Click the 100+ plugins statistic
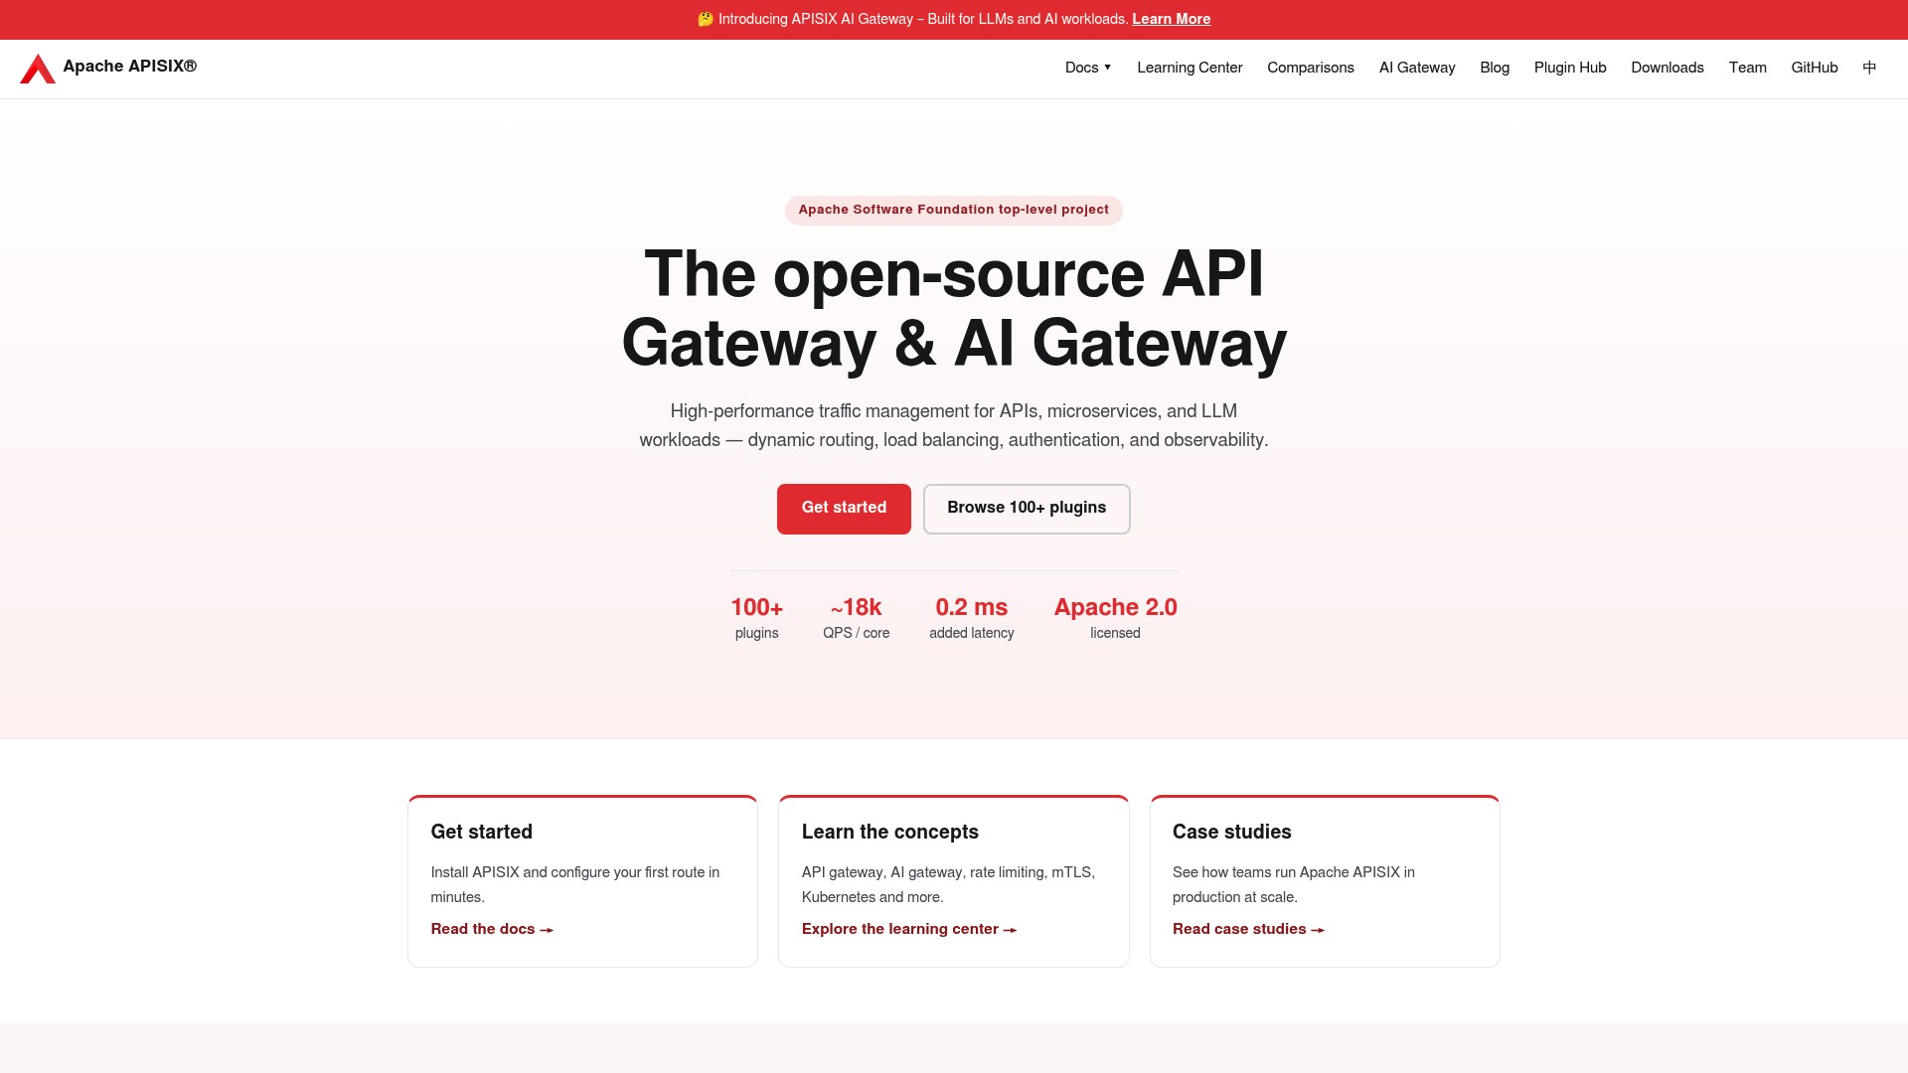This screenshot has width=1908, height=1073. tap(757, 618)
